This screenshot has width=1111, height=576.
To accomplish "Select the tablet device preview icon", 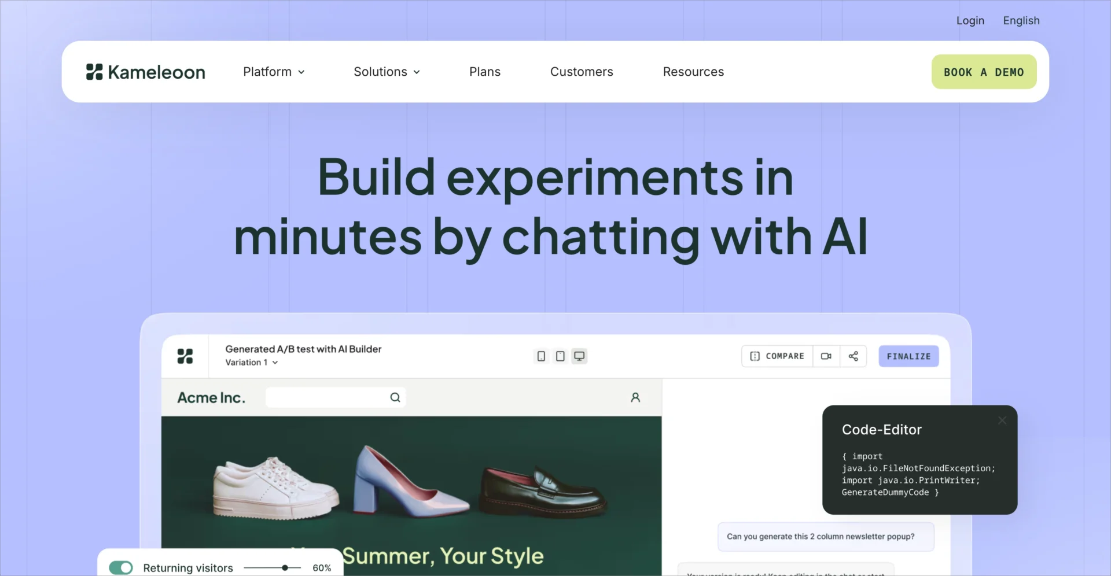I will (560, 356).
